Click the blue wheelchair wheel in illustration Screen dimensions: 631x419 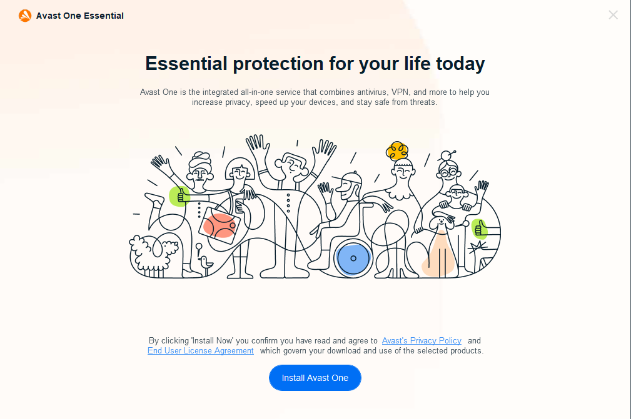click(x=353, y=258)
